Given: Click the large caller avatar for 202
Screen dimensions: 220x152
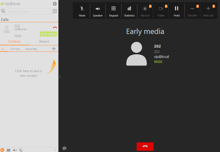Looking at the screenshot, I should point(137,54).
